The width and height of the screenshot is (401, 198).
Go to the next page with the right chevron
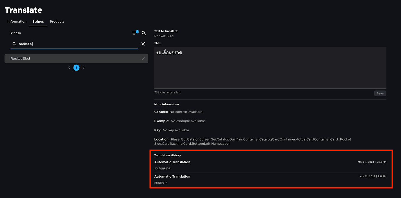click(83, 67)
